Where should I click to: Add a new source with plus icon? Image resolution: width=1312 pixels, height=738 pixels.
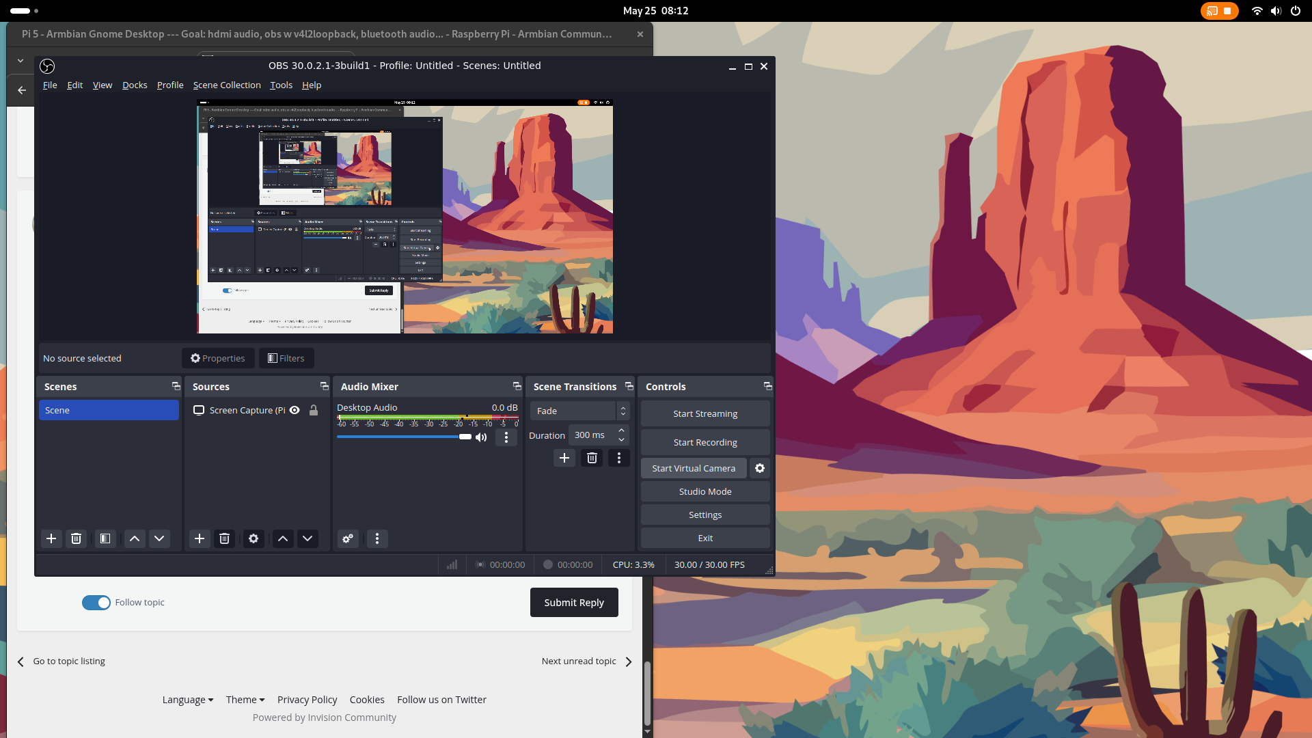point(200,538)
